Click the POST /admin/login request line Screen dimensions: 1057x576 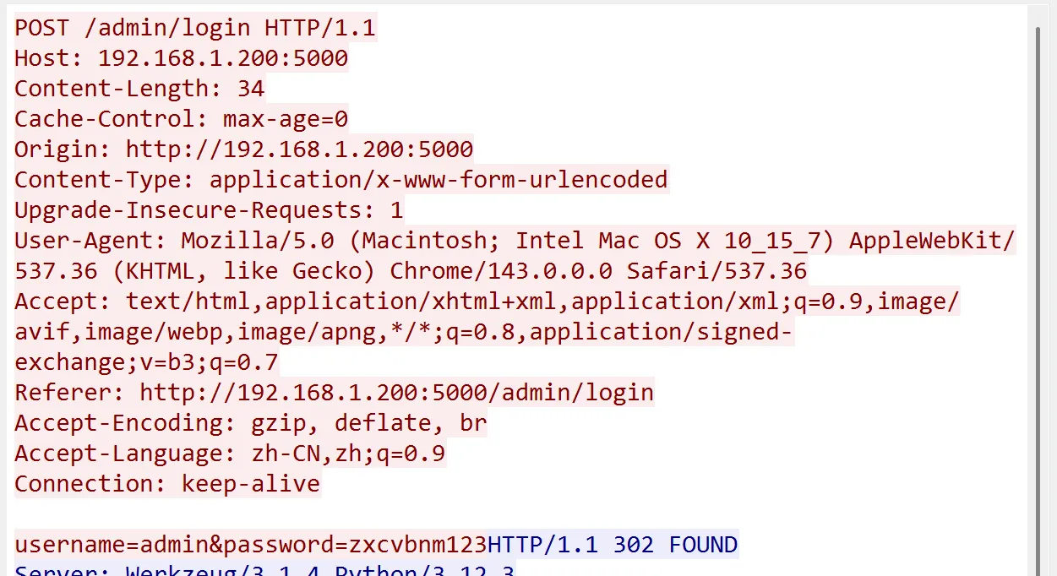194,28
